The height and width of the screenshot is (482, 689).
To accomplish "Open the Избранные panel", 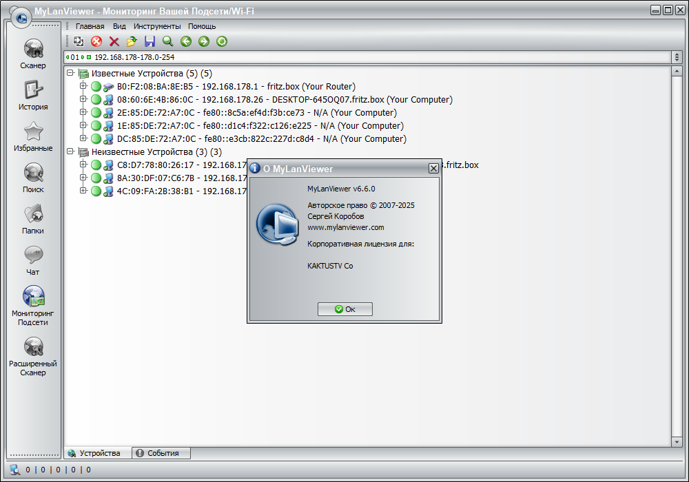I will pyautogui.click(x=33, y=133).
